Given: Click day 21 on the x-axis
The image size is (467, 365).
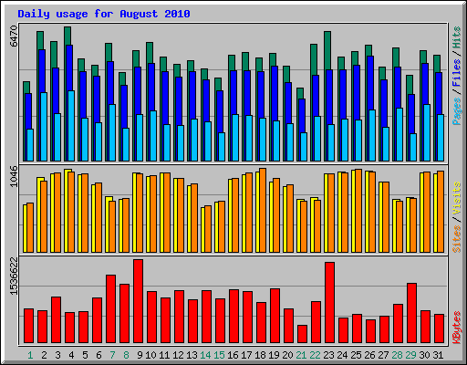Looking at the screenshot, I should pyautogui.click(x=301, y=355).
